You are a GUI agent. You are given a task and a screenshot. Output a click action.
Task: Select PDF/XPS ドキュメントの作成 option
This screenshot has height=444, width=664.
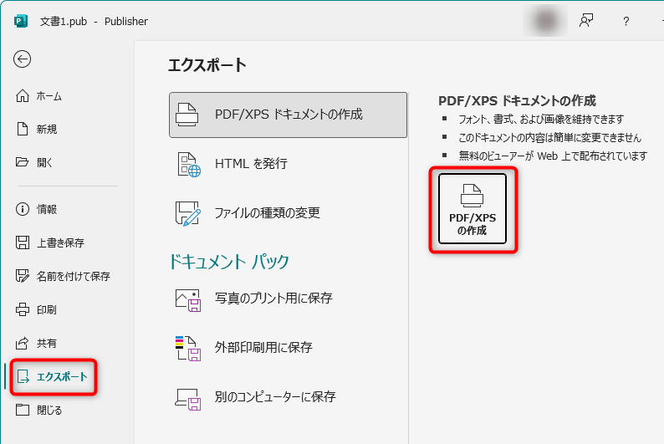tap(288, 115)
